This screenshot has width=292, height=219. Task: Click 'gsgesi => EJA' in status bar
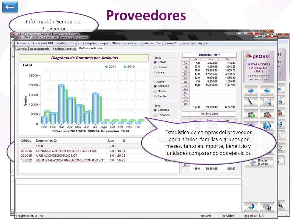[x=254, y=216]
